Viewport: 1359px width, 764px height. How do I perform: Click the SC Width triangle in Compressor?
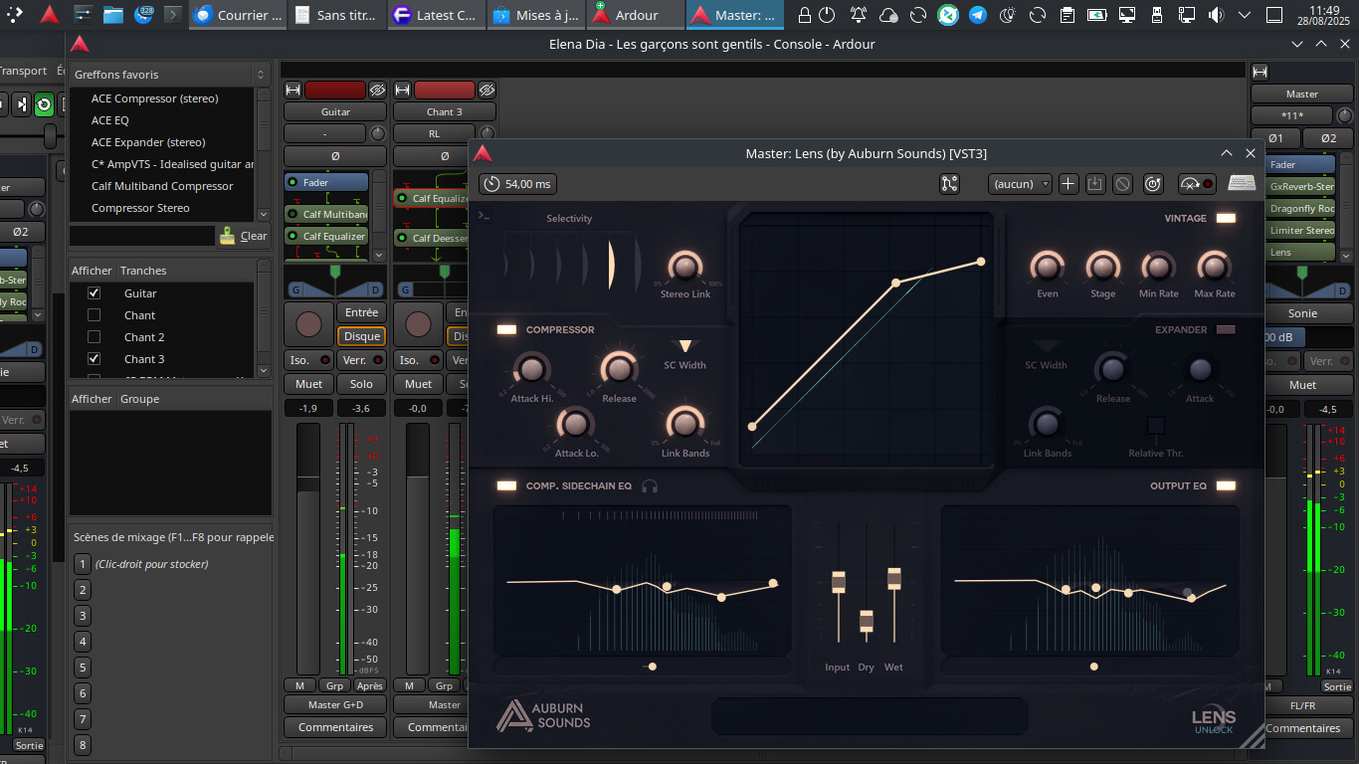tap(684, 346)
